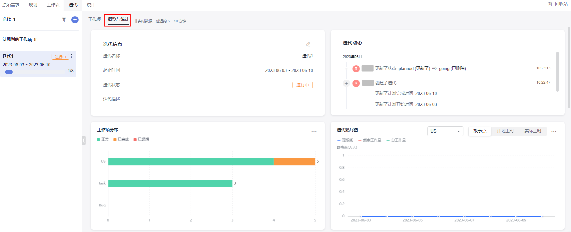Switch to the 统计 tab
The height and width of the screenshot is (232, 571).
[91, 5]
